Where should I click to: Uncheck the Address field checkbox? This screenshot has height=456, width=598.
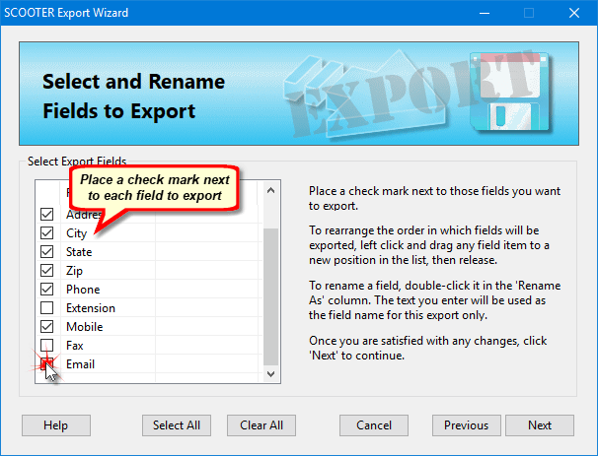point(47,215)
